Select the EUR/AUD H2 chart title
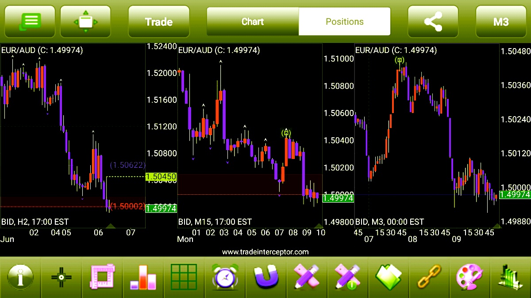531x298 pixels. coord(42,50)
